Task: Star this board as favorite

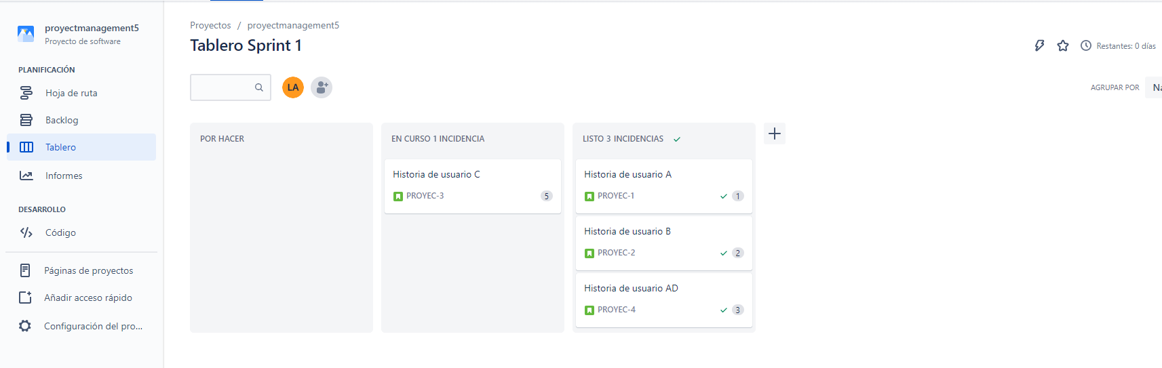Action: [1063, 45]
